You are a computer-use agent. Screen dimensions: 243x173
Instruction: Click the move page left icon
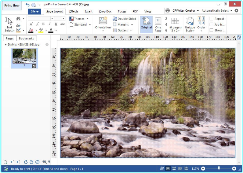click(x=13, y=162)
